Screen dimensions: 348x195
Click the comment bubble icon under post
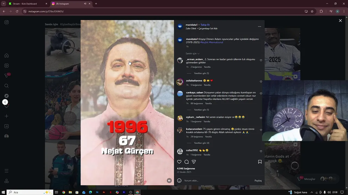point(187,162)
